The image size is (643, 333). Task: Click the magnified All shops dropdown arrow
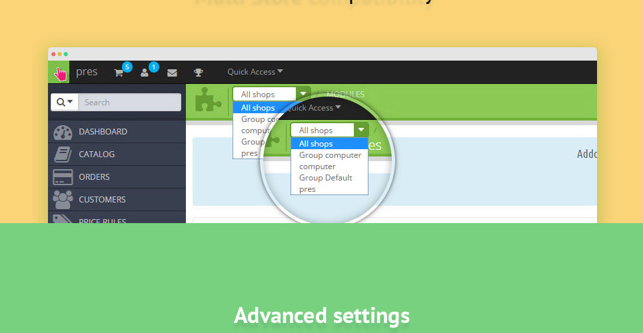click(x=361, y=130)
